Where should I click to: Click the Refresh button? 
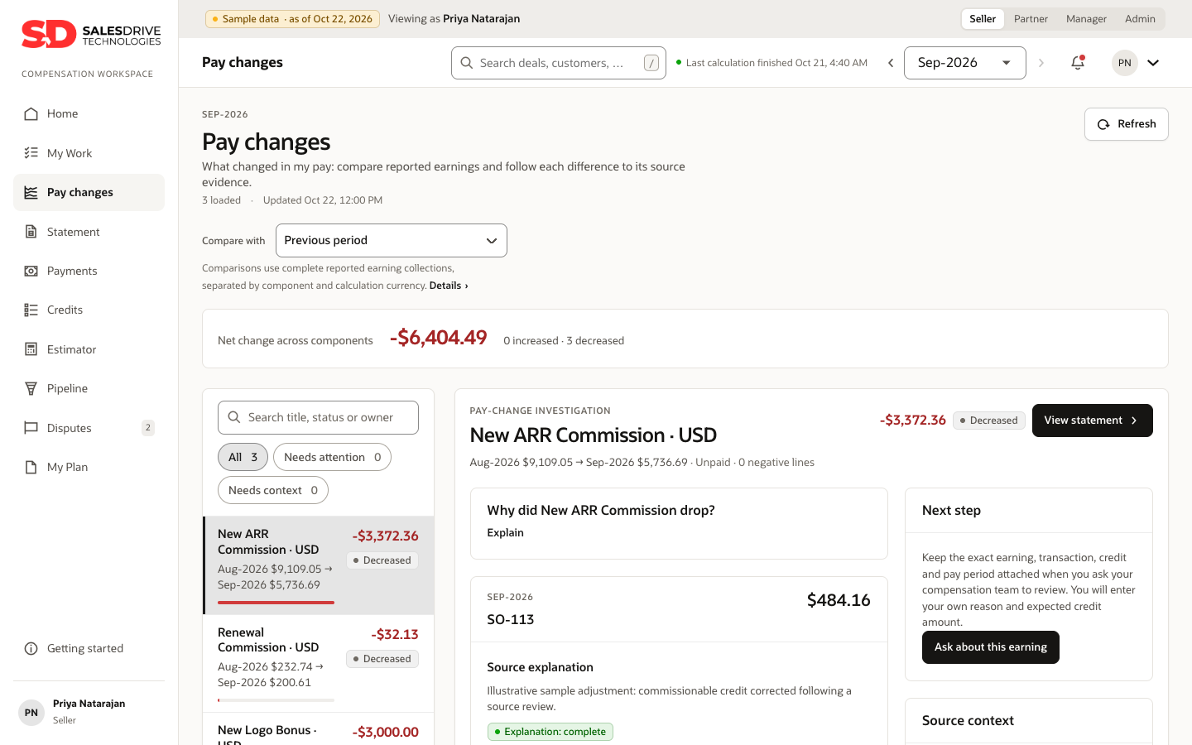point(1127,124)
